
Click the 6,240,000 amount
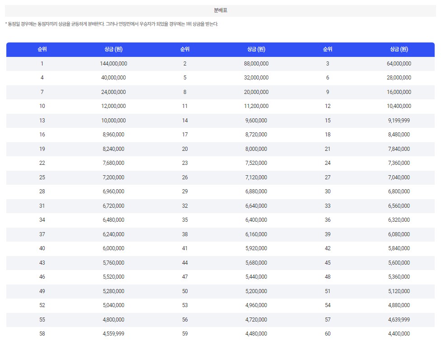[113, 234]
